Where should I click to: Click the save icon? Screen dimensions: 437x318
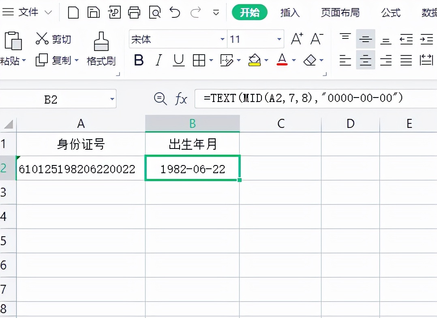(94, 13)
